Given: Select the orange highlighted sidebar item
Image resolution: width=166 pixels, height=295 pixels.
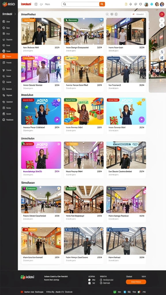Looking at the screenshot, I should coord(9,56).
